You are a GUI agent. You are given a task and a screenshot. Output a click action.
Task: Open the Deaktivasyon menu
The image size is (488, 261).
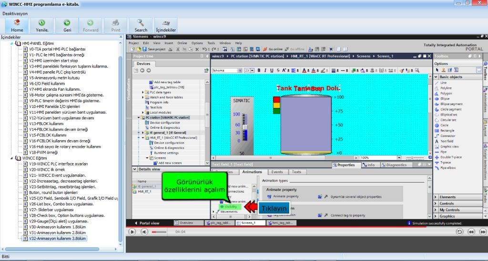pos(15,13)
